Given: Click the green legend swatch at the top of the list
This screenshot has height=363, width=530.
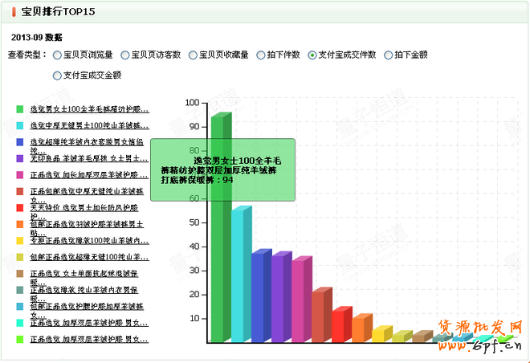Looking at the screenshot, I should [x=19, y=108].
